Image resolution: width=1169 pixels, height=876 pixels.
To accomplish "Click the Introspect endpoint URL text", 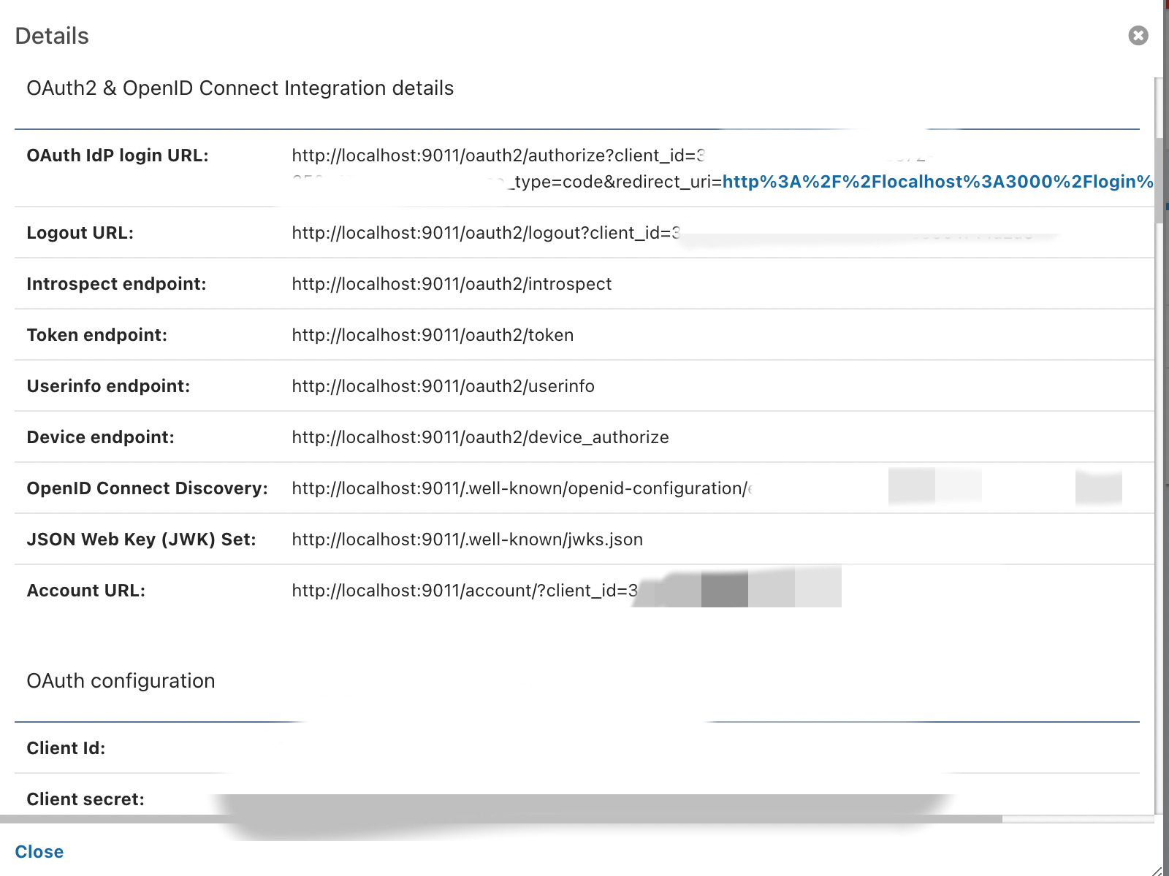I will [x=452, y=284].
